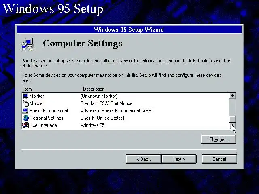Click the User Interface flag icon
Viewport: 259px width, 194px height.
click(25, 125)
